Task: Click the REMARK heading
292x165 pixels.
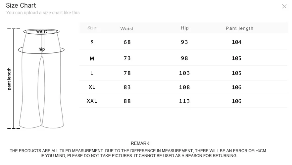Action: click(140, 143)
